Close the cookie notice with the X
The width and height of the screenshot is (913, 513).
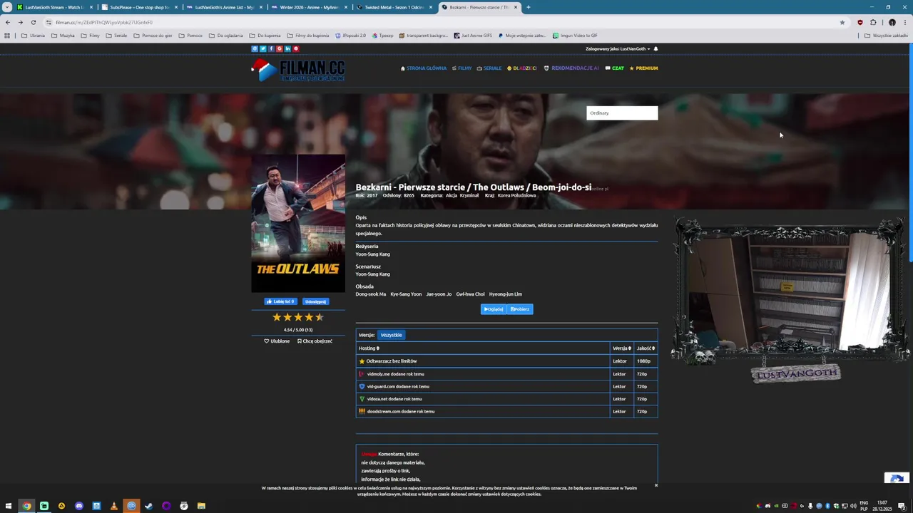pyautogui.click(x=656, y=485)
